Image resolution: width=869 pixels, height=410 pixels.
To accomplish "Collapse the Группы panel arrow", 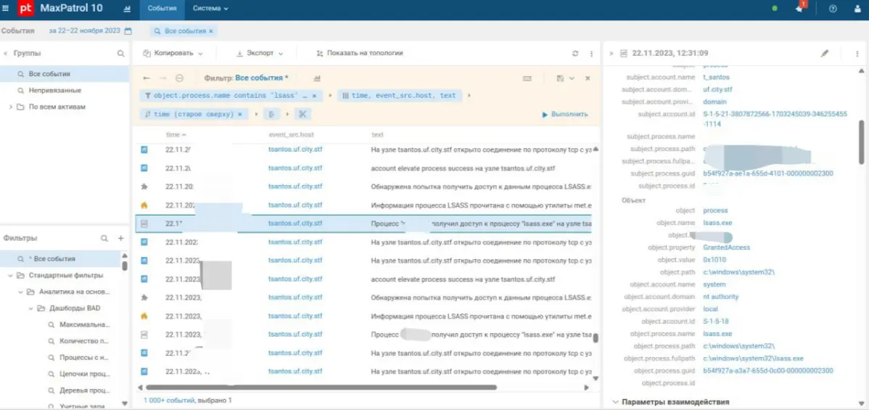I will point(6,53).
